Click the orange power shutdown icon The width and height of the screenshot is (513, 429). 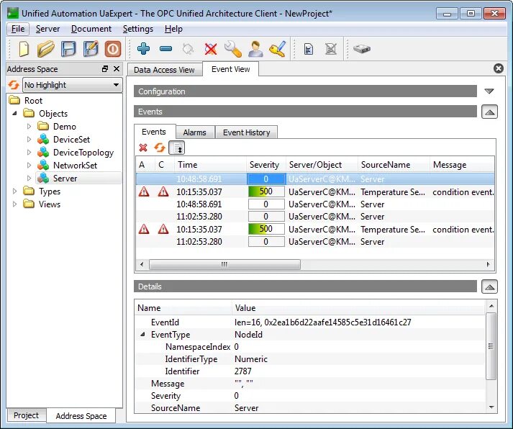113,49
